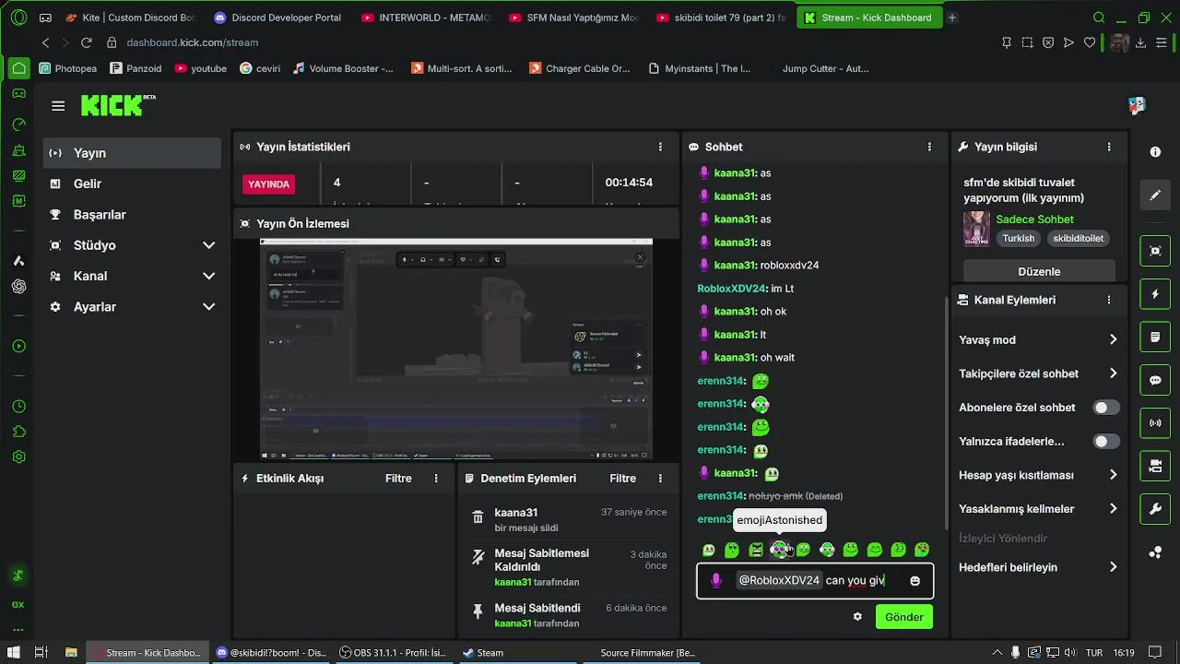The height and width of the screenshot is (664, 1180).
Task: Click the YAYINDA live status badge
Action: point(268,184)
